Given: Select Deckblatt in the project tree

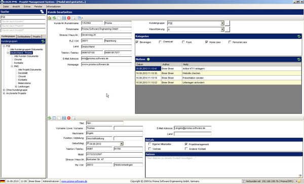Looking at the screenshot, I should tap(23, 73).
